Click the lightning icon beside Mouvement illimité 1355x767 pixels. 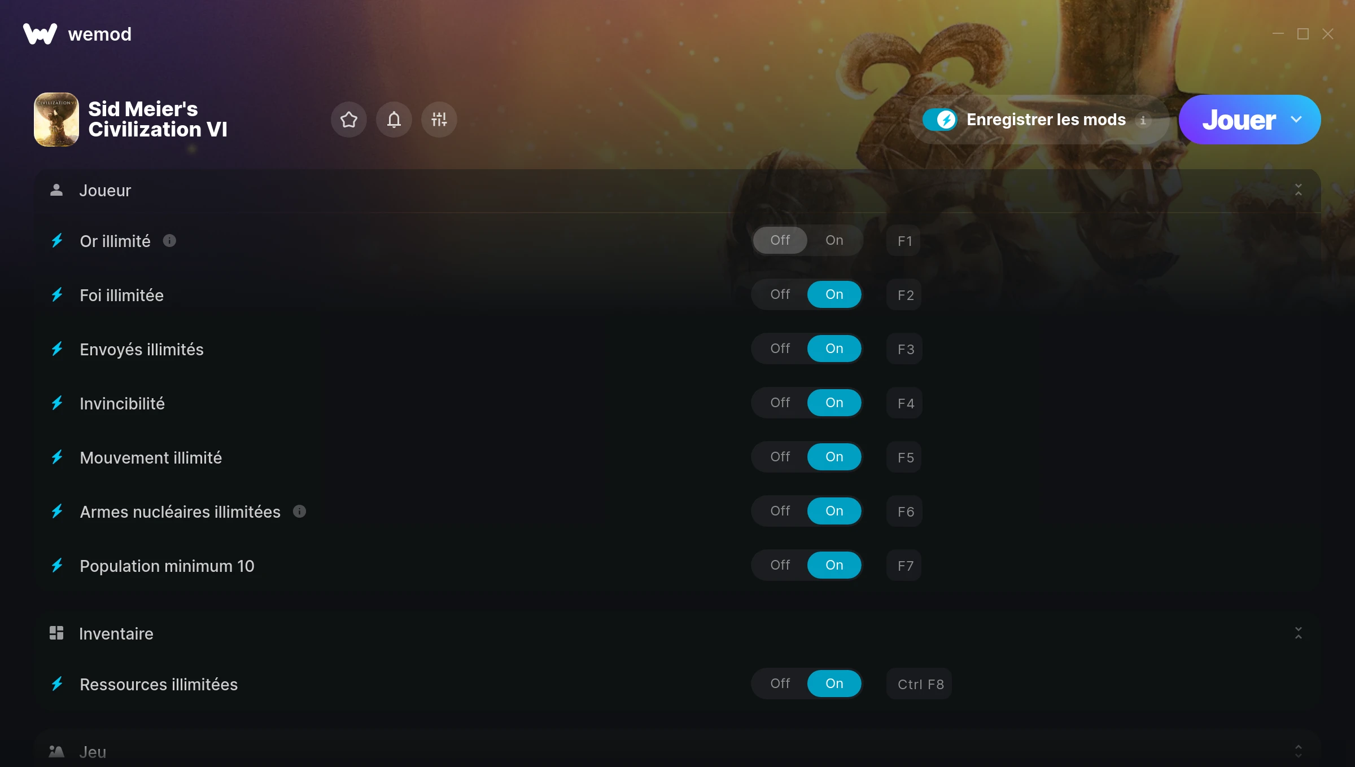pos(57,457)
